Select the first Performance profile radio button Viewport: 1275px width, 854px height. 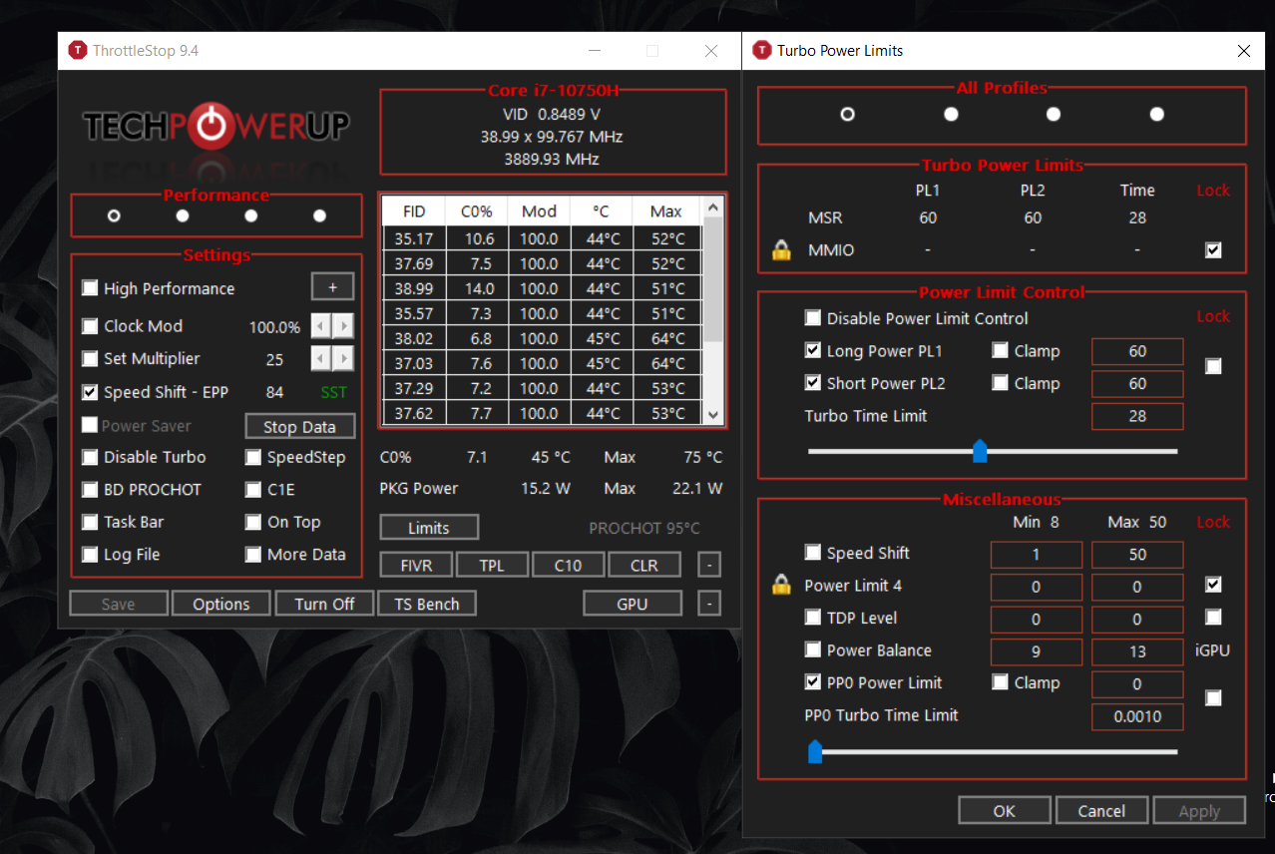(114, 215)
